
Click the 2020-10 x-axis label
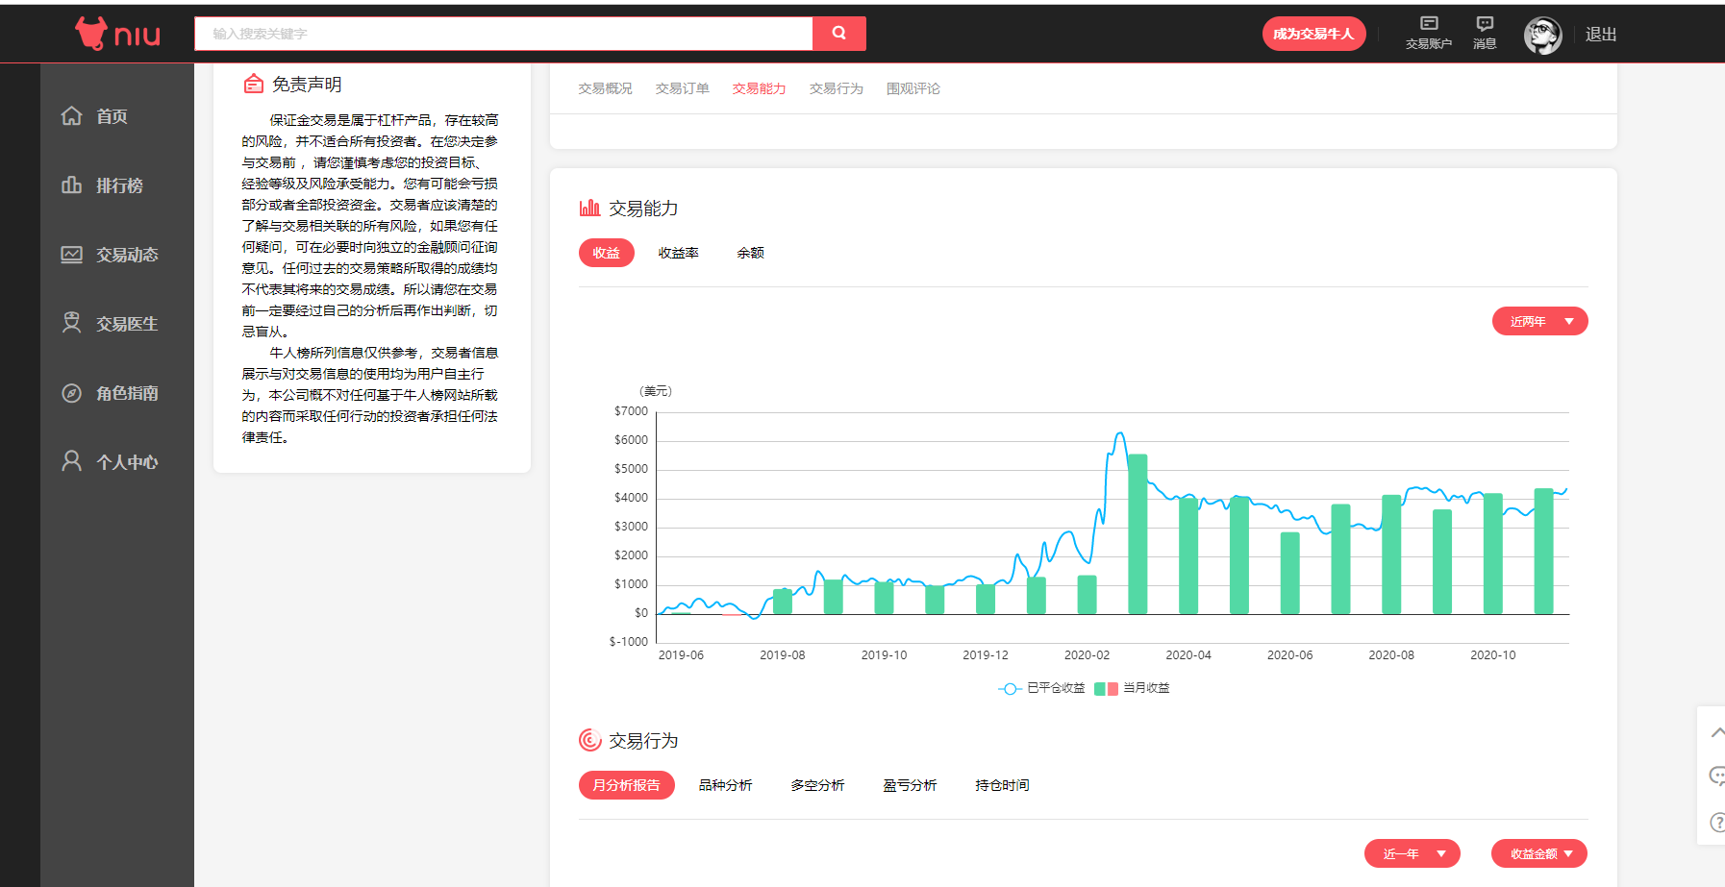pyautogui.click(x=1492, y=655)
